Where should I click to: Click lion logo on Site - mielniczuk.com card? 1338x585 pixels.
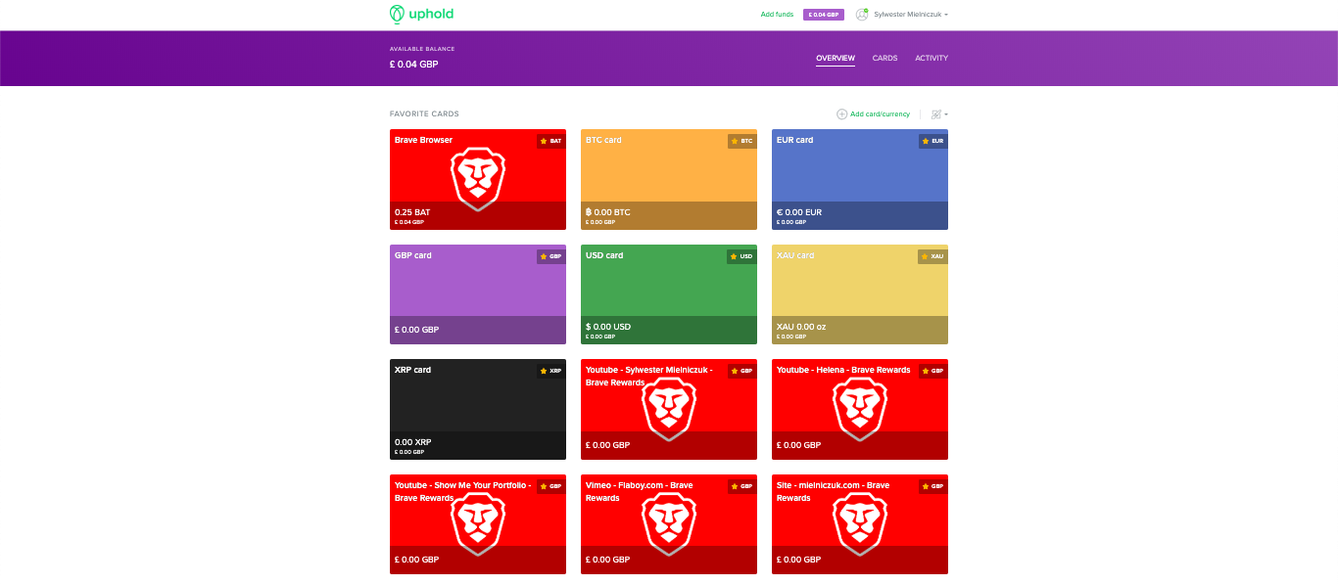860,525
